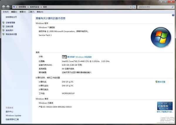Open the help question mark icon
The width and height of the screenshot is (176, 125).
(173, 15)
